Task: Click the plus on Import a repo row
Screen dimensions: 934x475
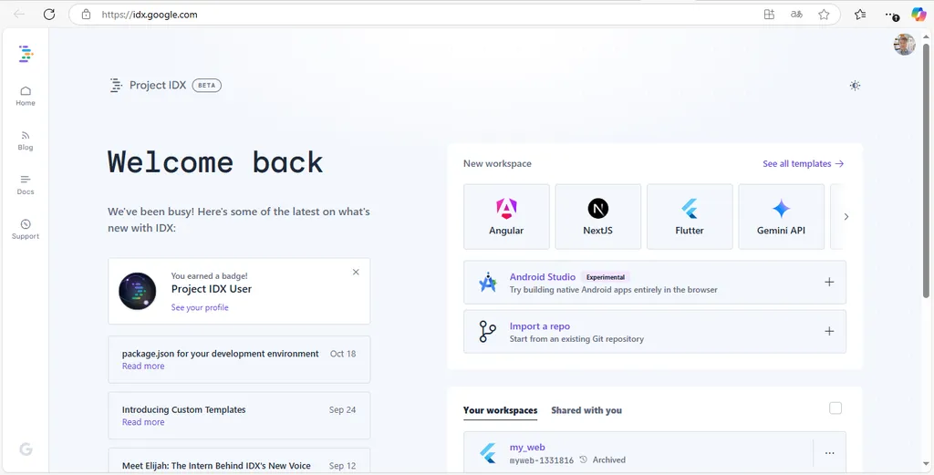Action: point(829,332)
